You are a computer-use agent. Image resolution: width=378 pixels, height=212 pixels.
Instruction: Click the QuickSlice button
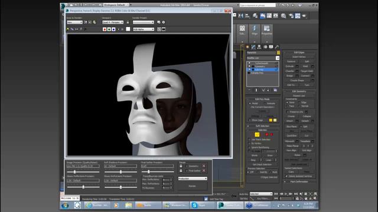point(291,135)
